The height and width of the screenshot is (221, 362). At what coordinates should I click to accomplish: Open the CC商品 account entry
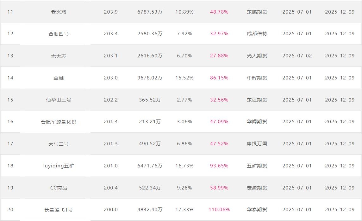[59, 188]
